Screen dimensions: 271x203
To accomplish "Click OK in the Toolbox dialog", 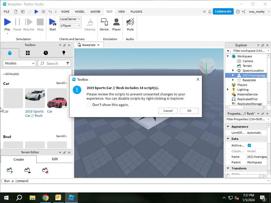I will 189,111.
